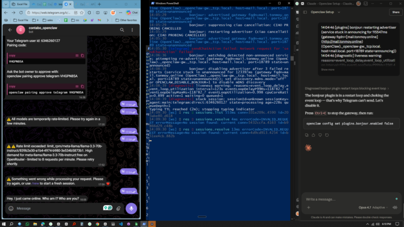
Task: Expand the message with Show more
Action: pyautogui.click(x=328, y=70)
